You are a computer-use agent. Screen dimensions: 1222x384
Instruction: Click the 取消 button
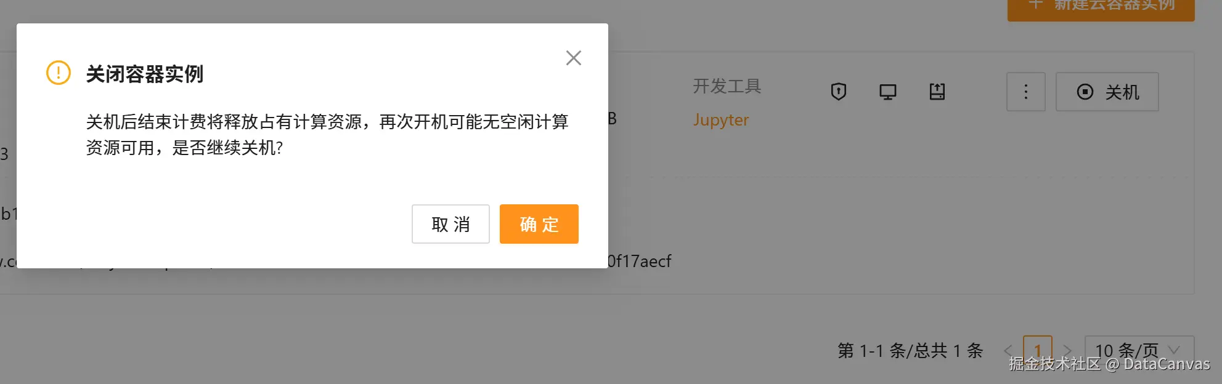tap(450, 224)
